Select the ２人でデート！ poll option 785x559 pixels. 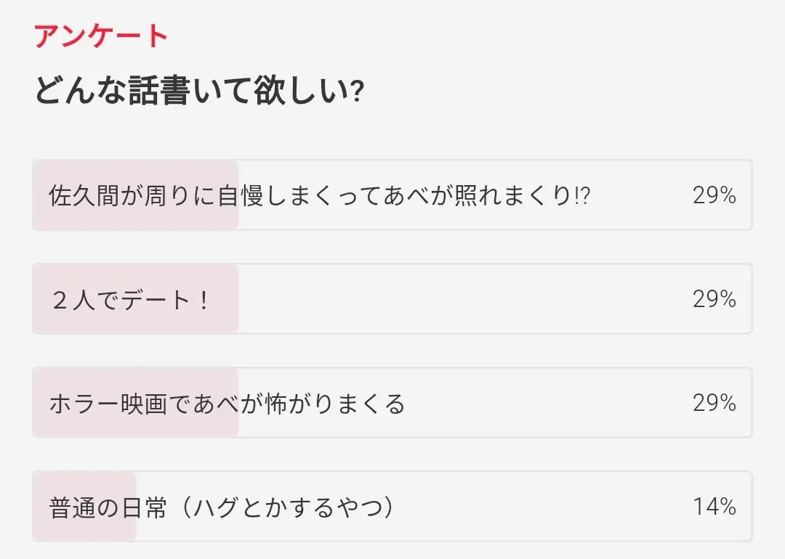131,299
